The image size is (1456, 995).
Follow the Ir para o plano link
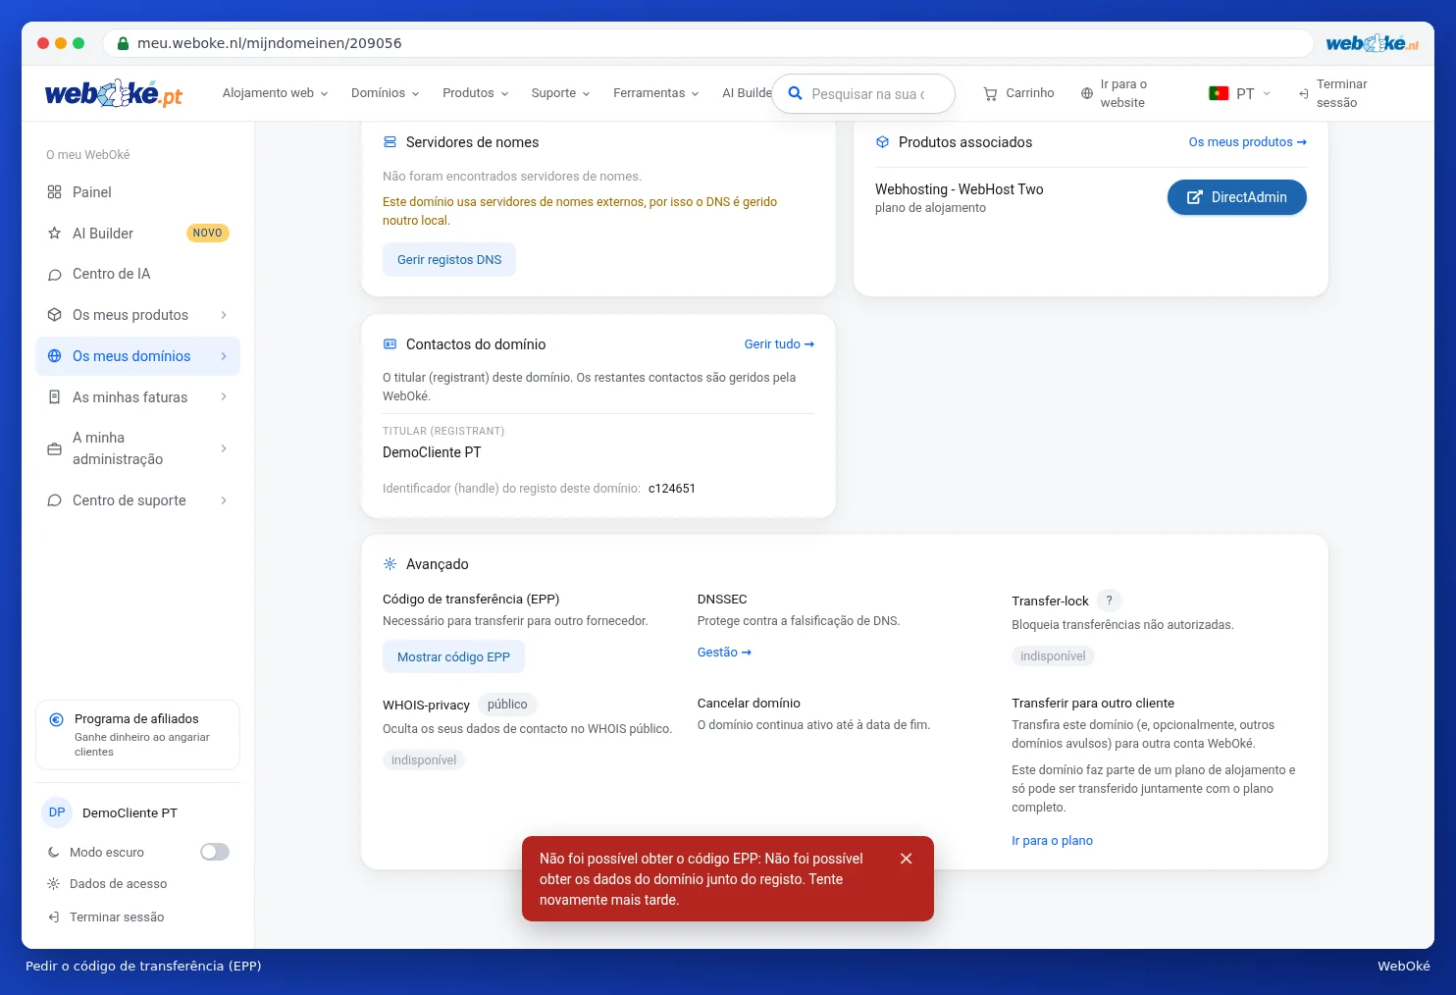tap(1052, 841)
